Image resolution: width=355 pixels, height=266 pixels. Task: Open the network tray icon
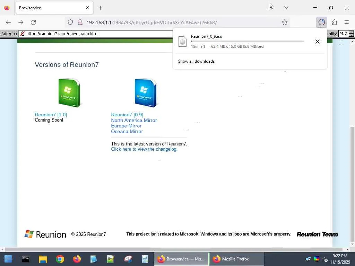(308, 259)
